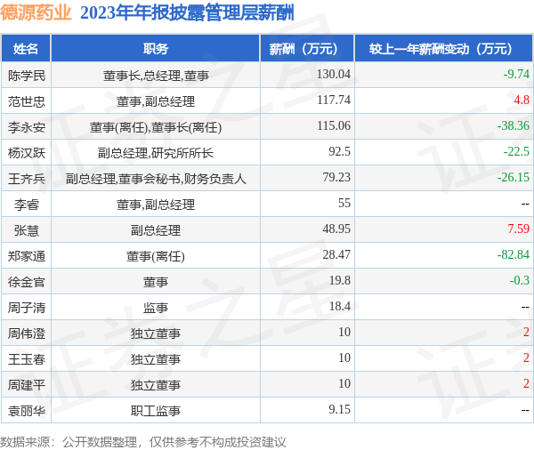The image size is (534, 450).
Task: Click the name 王玉春
Action: (x=27, y=359)
